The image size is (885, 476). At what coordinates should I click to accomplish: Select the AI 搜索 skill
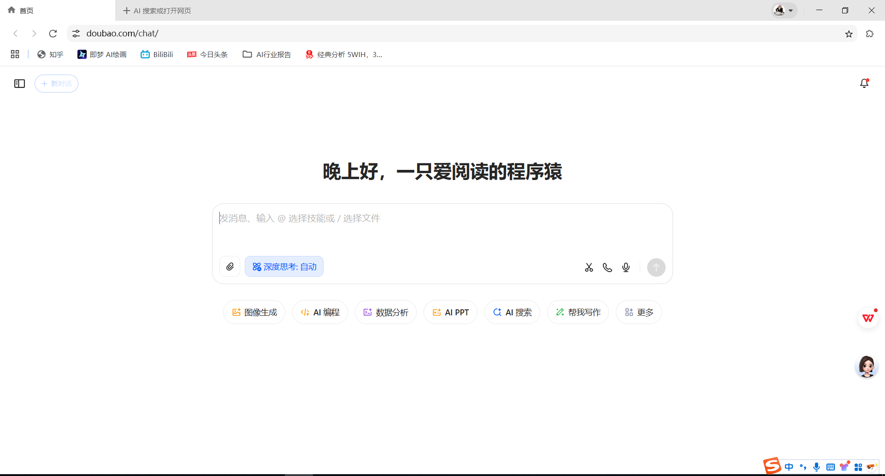512,312
